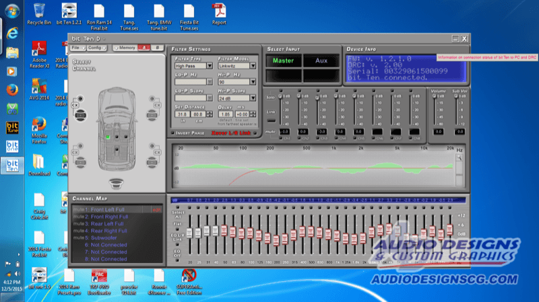Select the rear left tweeter speaker icon
The width and height of the screenshot is (539, 302).
click(80, 146)
